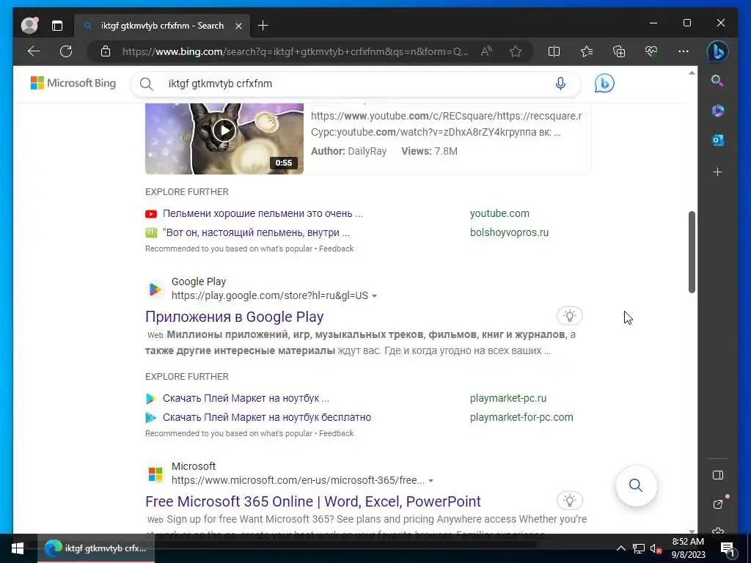Open sidebar Search tool
The image size is (751, 563).
(x=717, y=81)
